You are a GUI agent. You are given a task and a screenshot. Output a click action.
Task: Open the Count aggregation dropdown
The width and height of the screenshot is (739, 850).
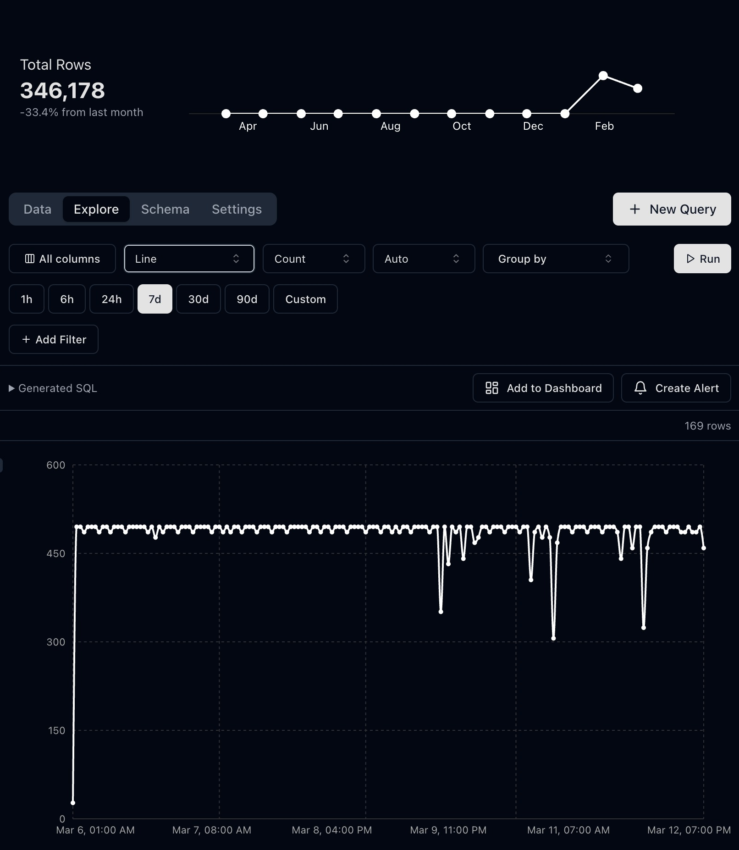(314, 259)
